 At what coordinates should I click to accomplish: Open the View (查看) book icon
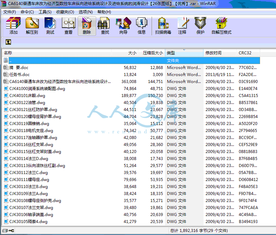click(69, 23)
